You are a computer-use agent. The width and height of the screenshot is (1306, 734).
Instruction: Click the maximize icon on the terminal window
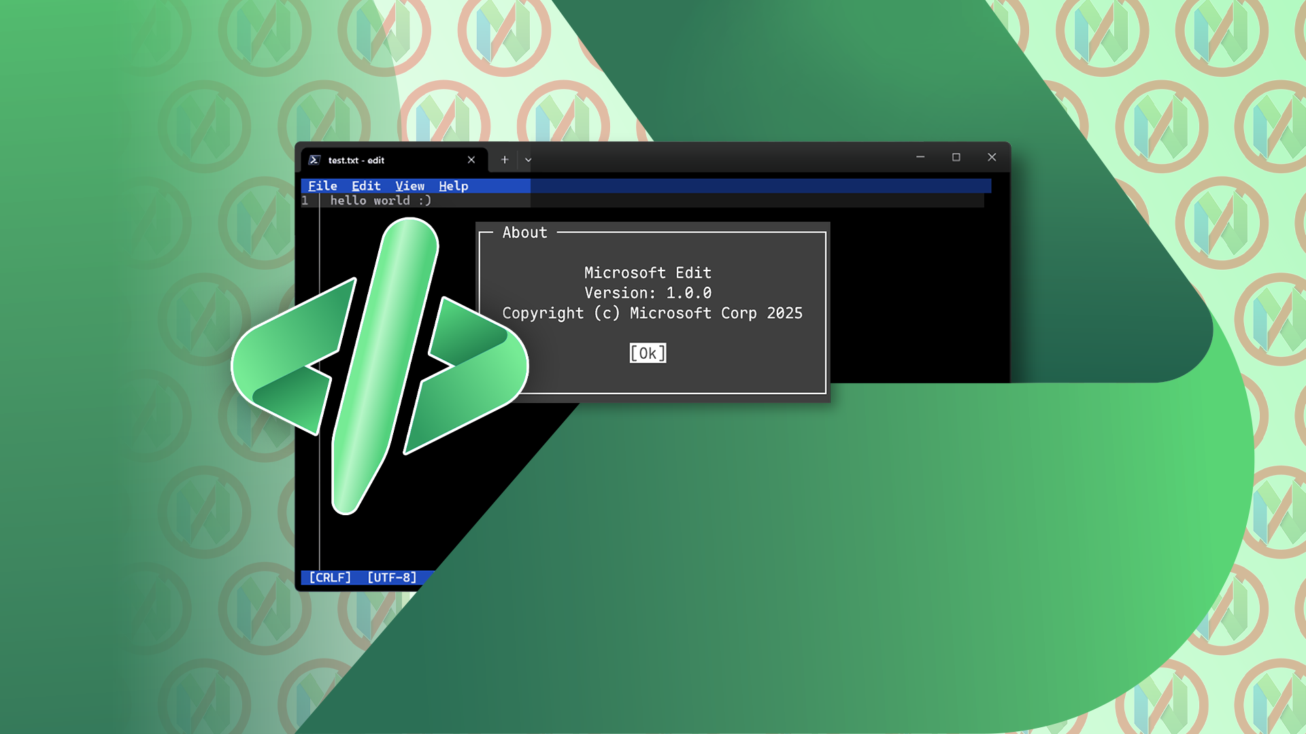point(956,157)
